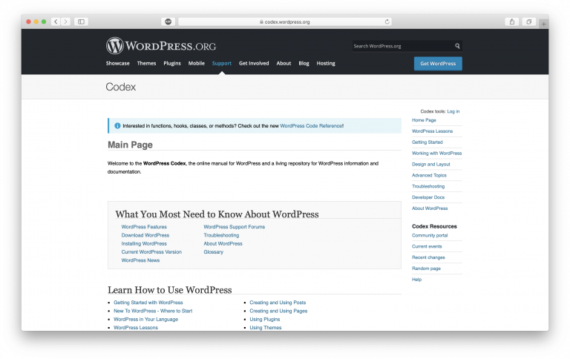Open Current events link
This screenshot has width=570, height=359.
427,246
